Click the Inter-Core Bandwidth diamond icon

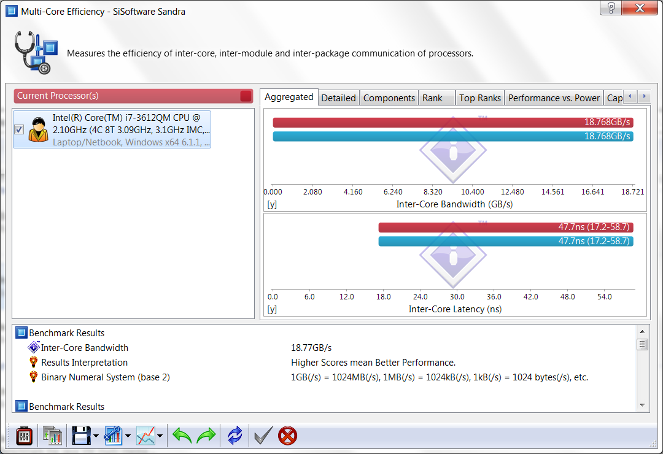click(33, 347)
